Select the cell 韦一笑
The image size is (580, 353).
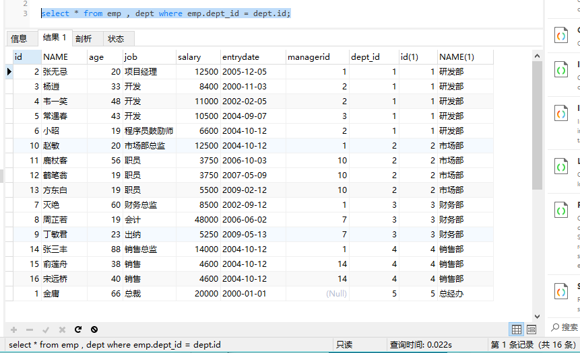coord(65,101)
